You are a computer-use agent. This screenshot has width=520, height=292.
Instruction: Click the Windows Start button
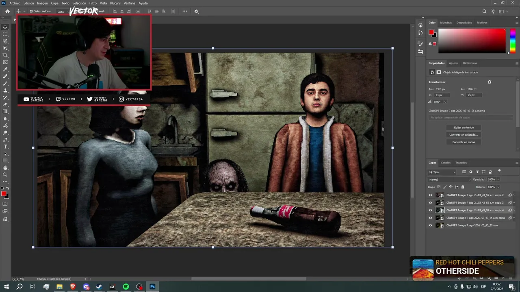(x=6, y=287)
